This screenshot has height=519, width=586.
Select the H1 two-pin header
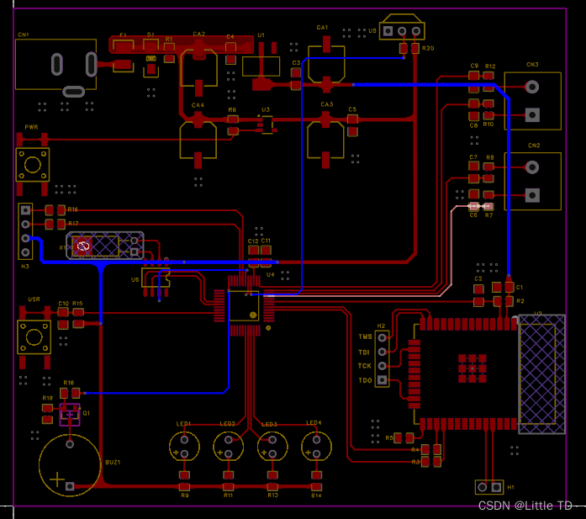489,487
